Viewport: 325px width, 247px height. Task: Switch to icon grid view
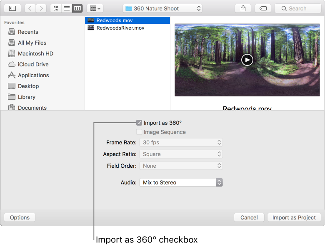tap(56, 8)
